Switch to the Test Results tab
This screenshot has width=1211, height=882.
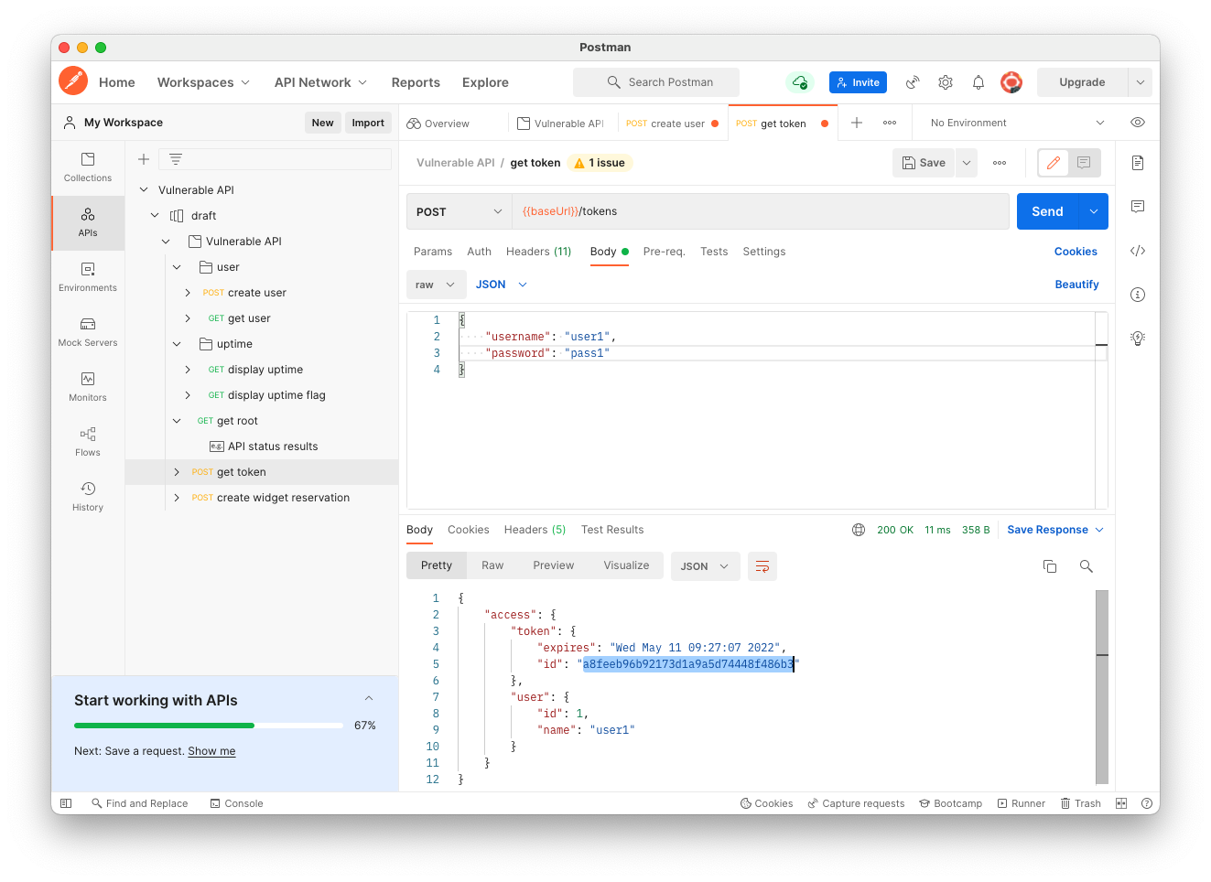pos(612,530)
